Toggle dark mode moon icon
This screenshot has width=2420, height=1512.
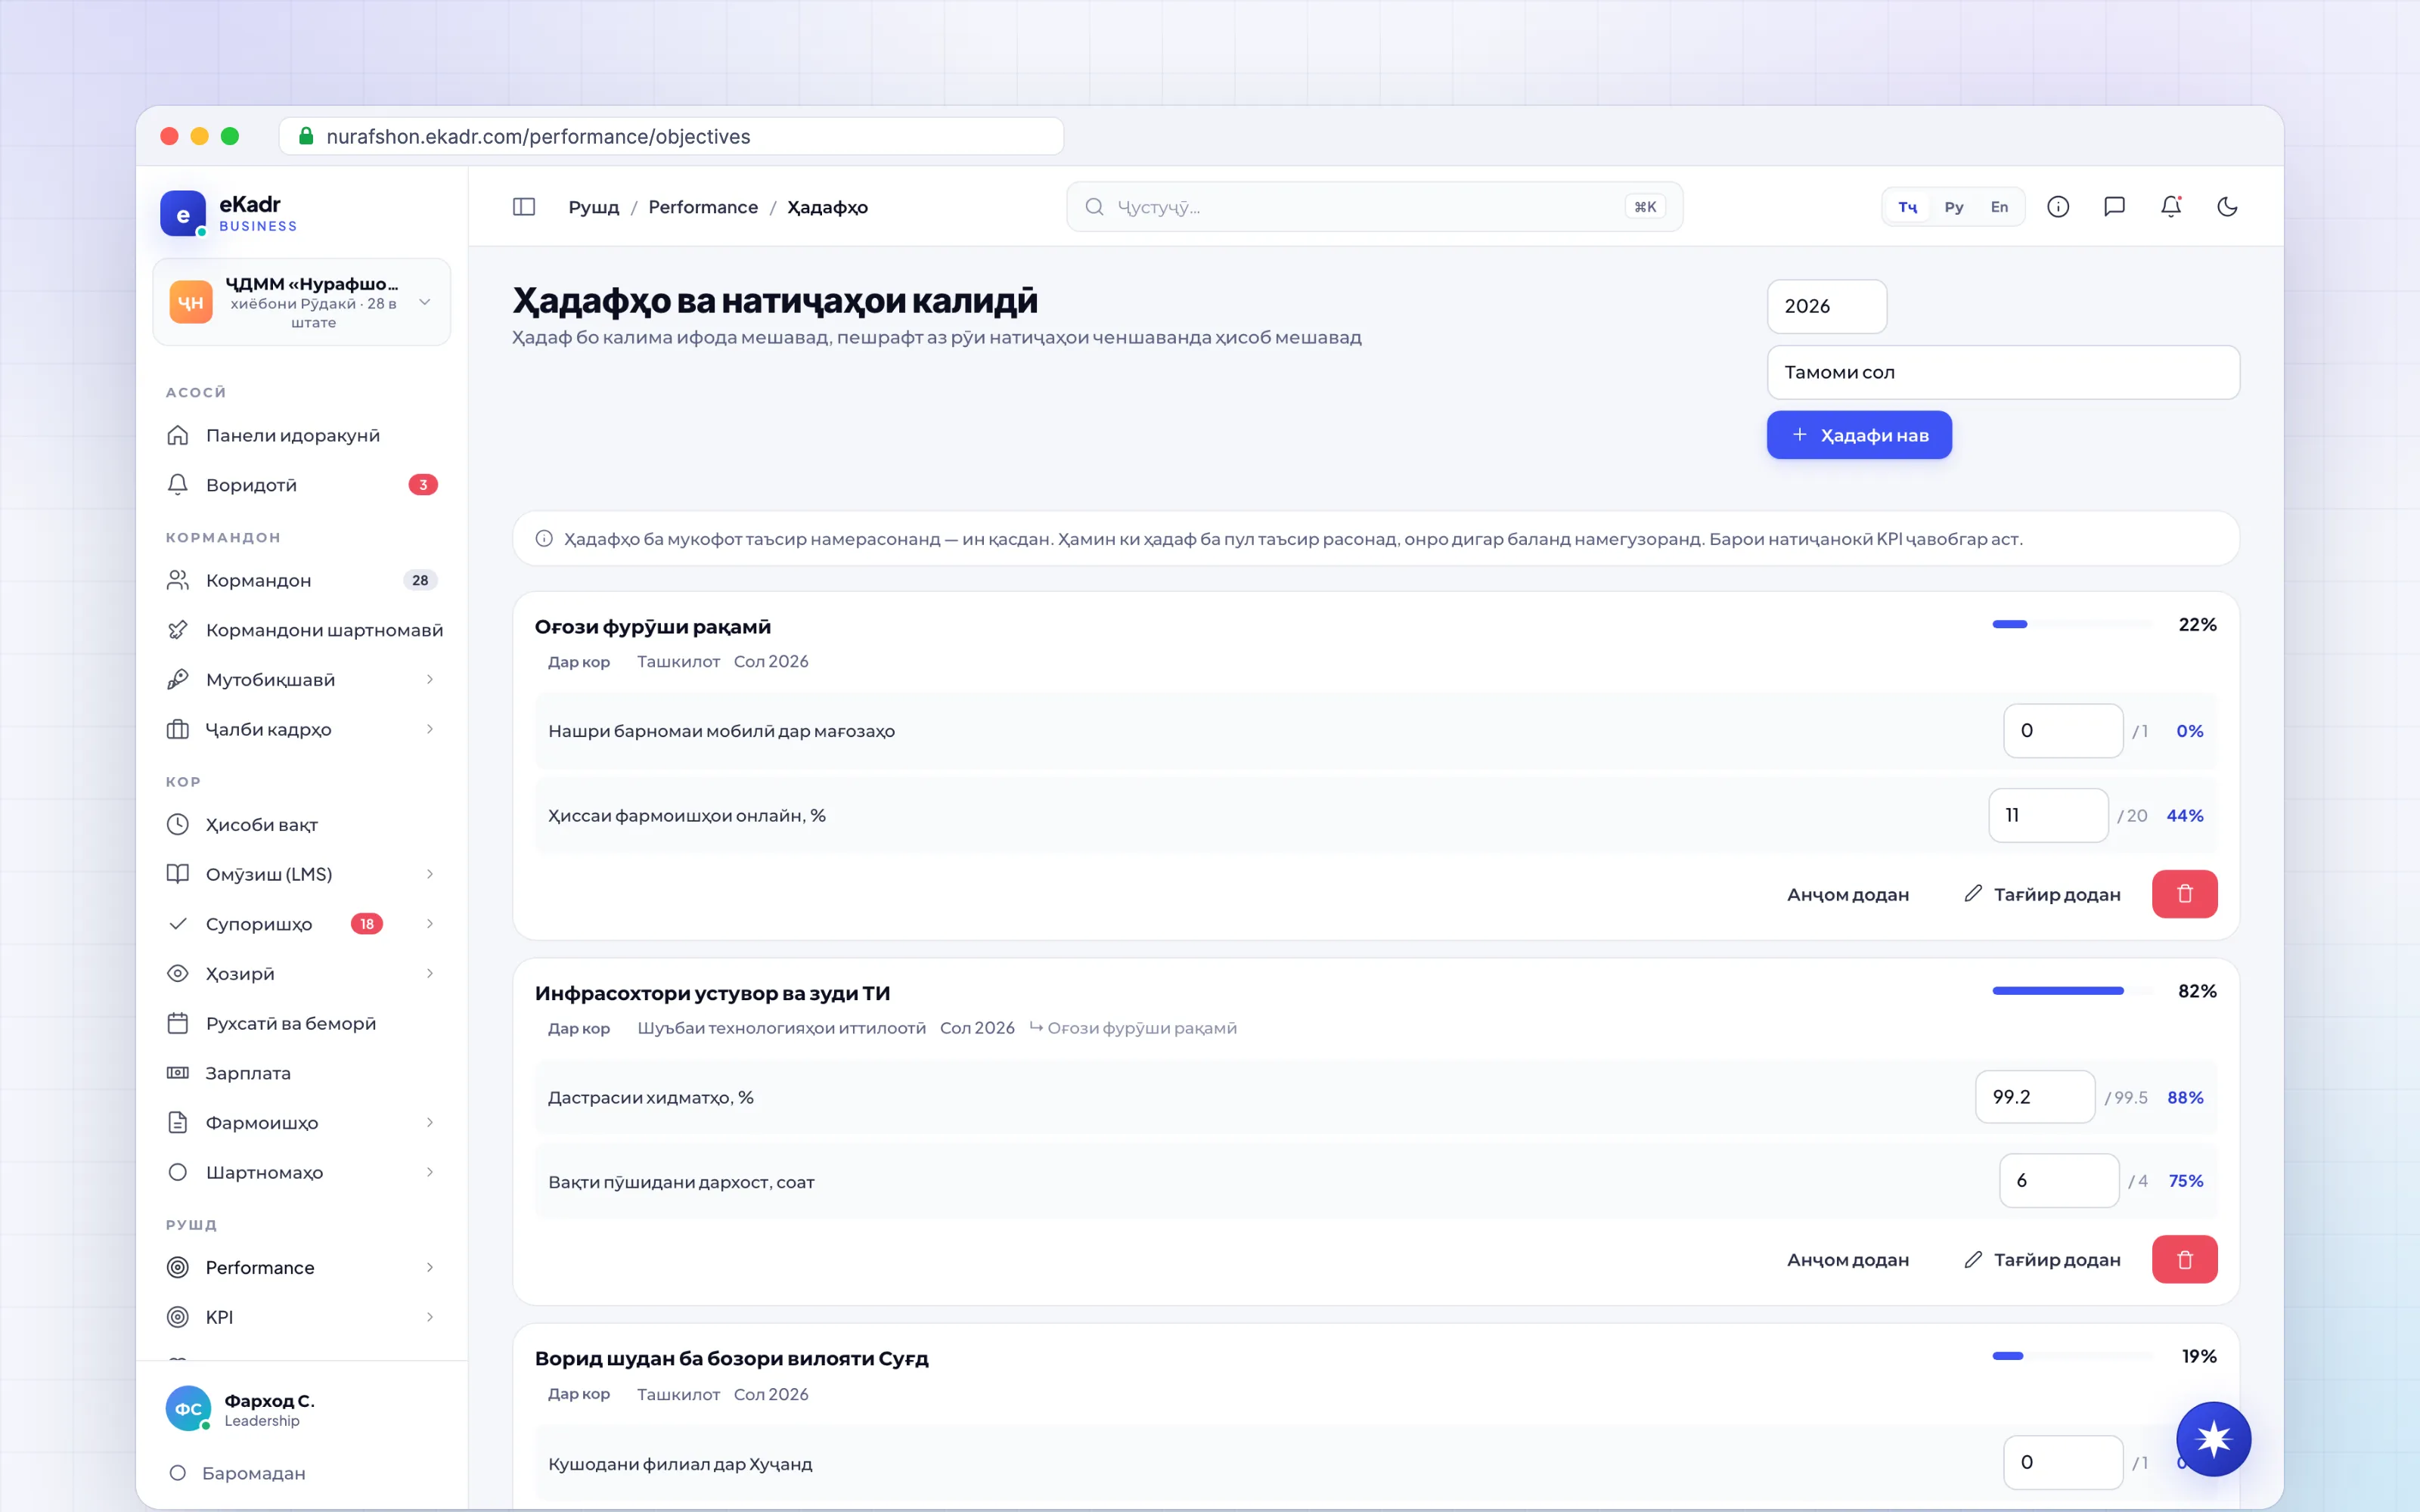pos(2227,207)
